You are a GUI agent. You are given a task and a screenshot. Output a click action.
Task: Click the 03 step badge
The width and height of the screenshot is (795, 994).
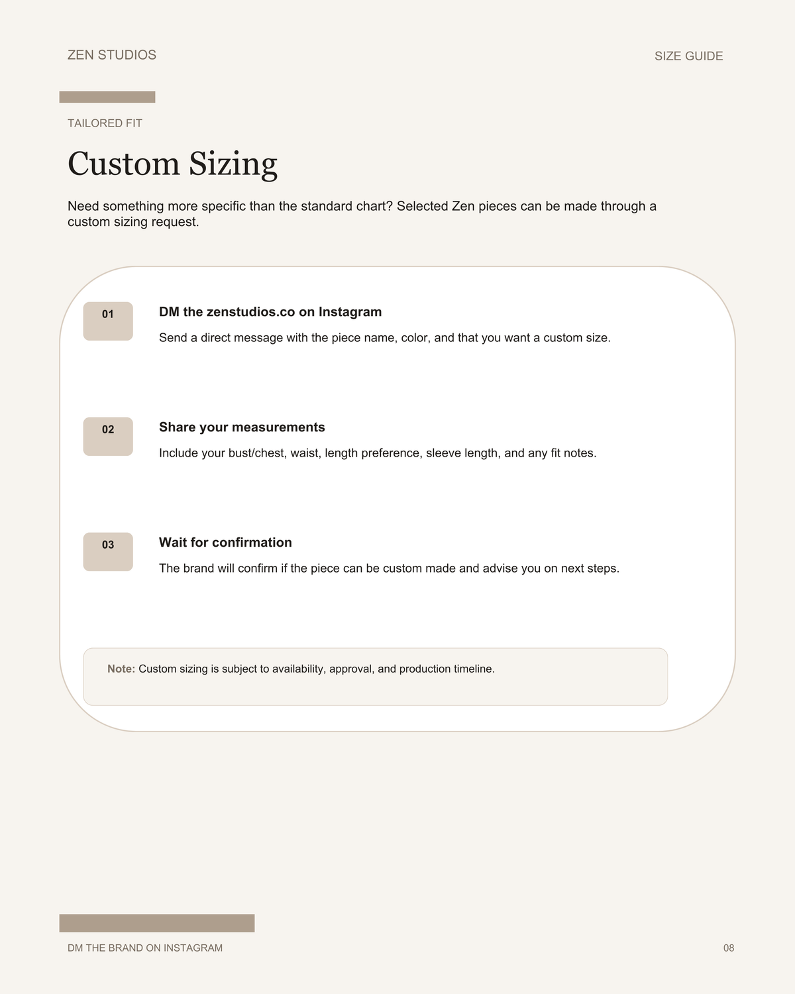click(x=108, y=552)
